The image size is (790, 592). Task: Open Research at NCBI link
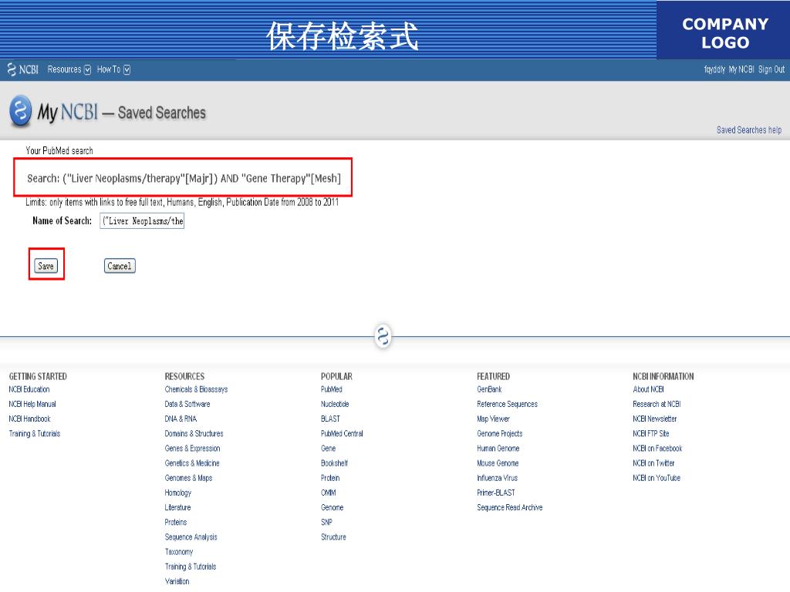point(657,404)
